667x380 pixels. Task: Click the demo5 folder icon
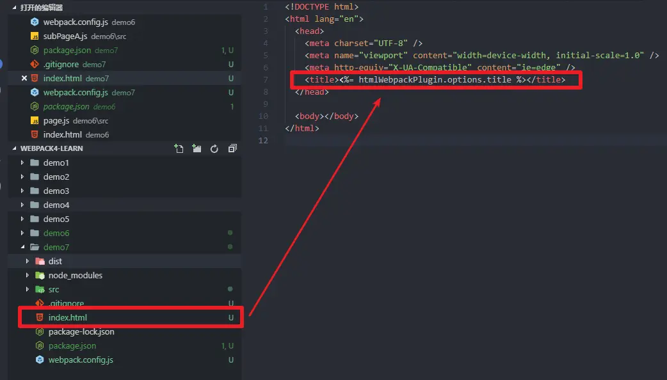pyautogui.click(x=35, y=219)
